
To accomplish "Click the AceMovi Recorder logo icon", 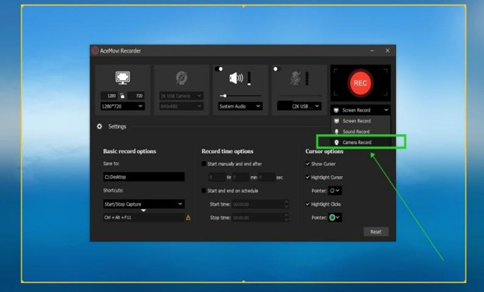I will (x=95, y=51).
